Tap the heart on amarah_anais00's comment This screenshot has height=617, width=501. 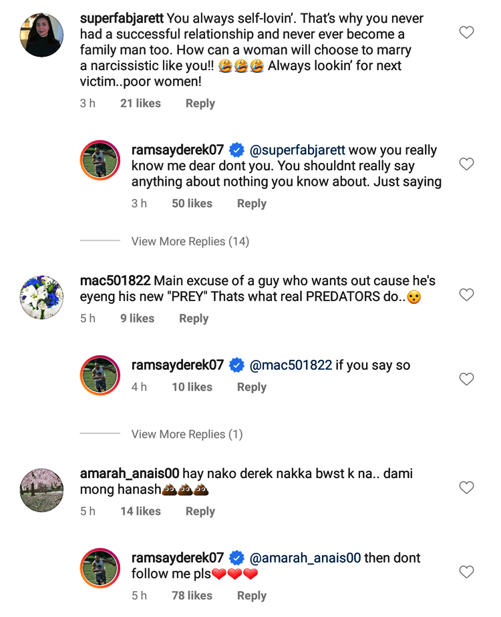(x=466, y=488)
